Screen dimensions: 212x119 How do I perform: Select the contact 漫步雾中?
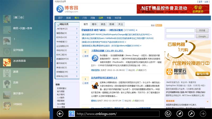(24, 95)
